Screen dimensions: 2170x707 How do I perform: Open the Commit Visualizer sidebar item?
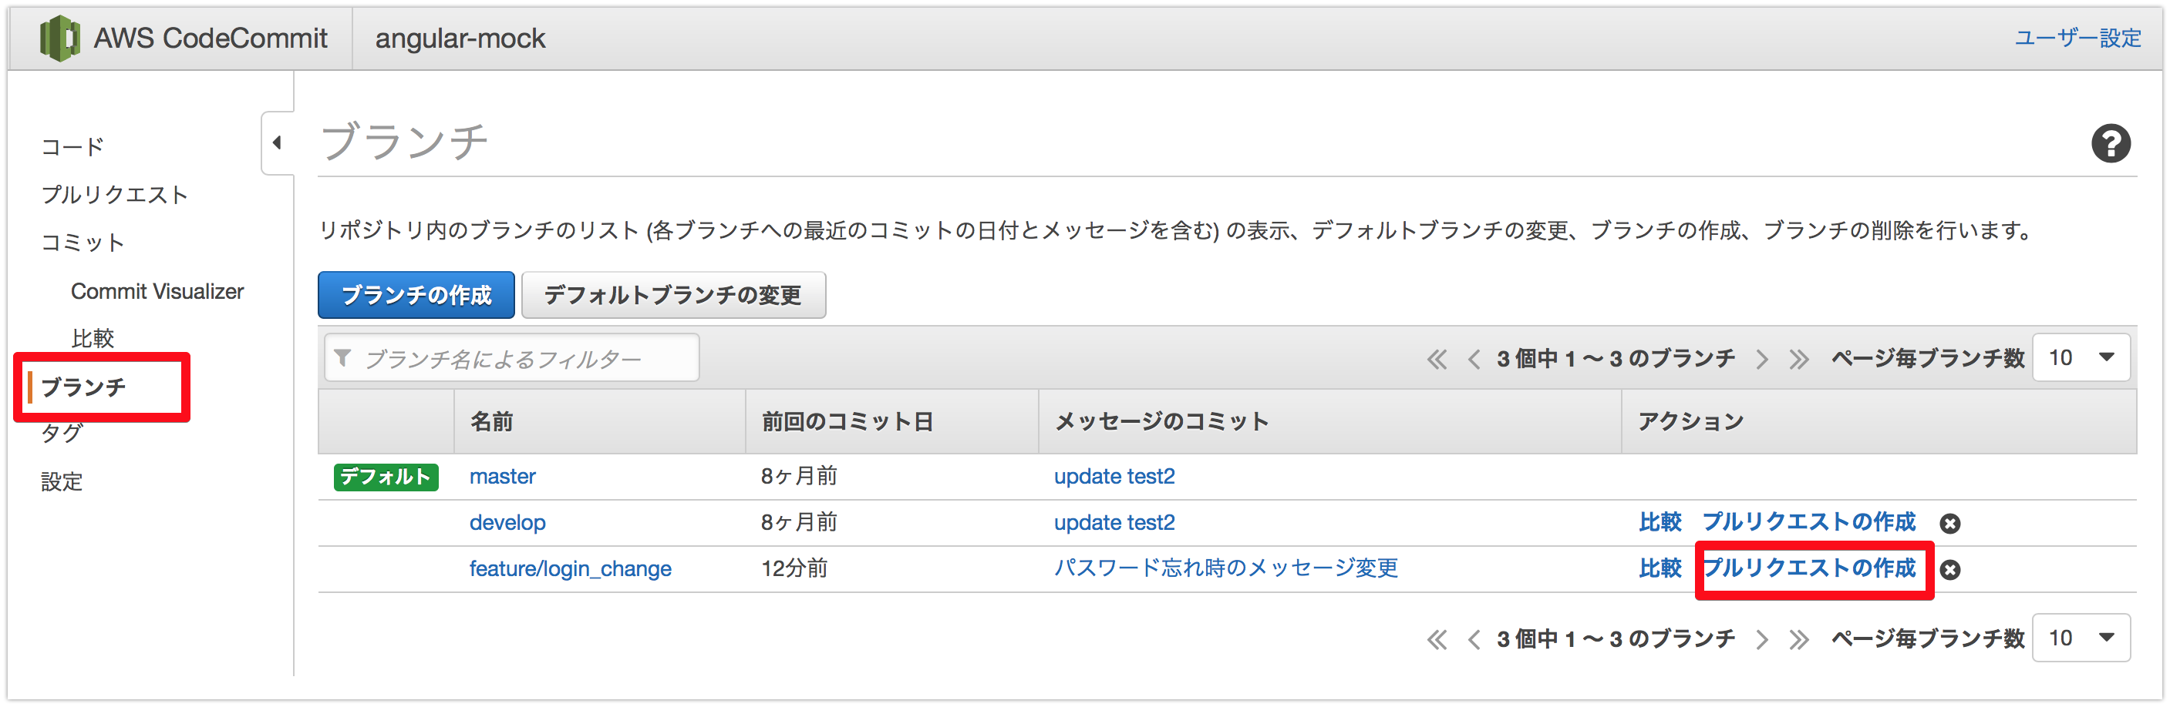157,290
